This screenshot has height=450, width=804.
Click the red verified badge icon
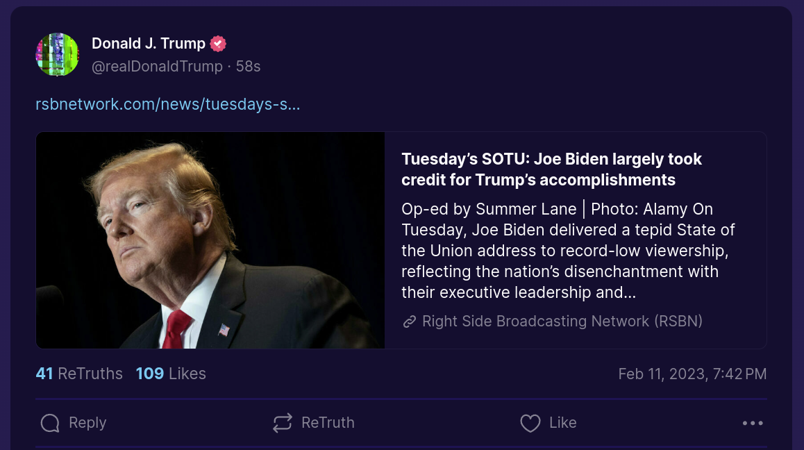(218, 44)
